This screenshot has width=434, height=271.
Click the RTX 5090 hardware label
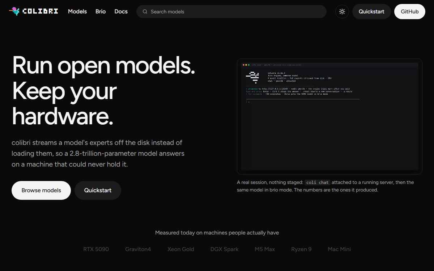pyautogui.click(x=96, y=249)
